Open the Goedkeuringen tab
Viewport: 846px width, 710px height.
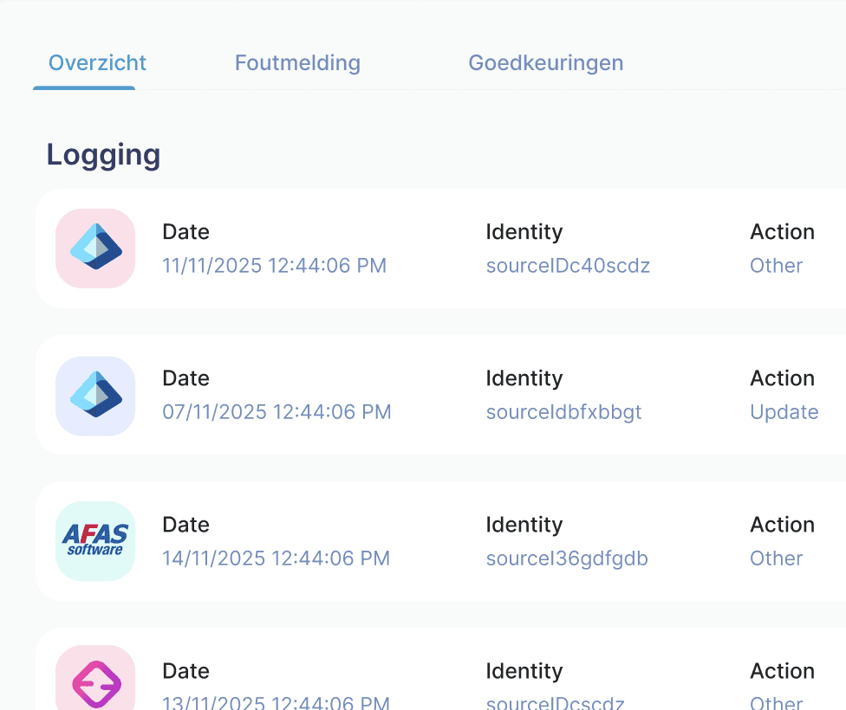[545, 62]
